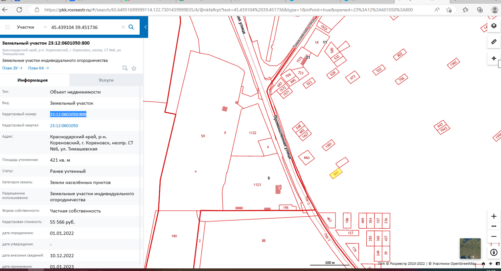Zoom in the map with the plus button
The height and width of the screenshot is (271, 501).
tap(494, 216)
